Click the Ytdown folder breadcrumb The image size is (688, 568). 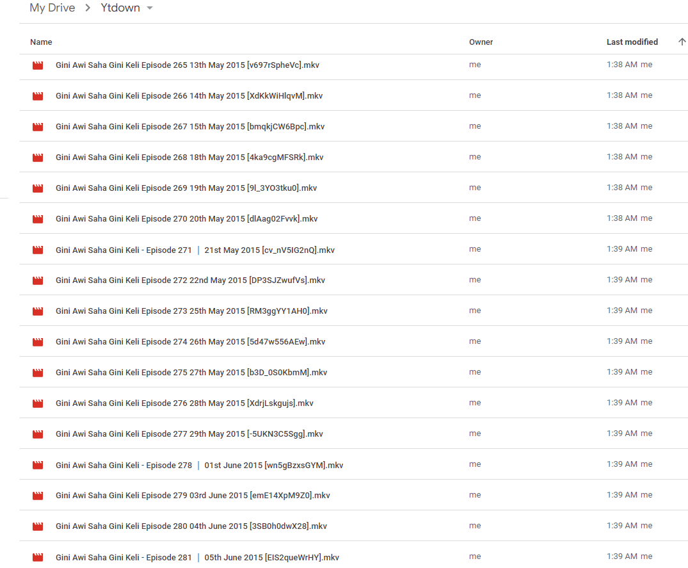120,8
